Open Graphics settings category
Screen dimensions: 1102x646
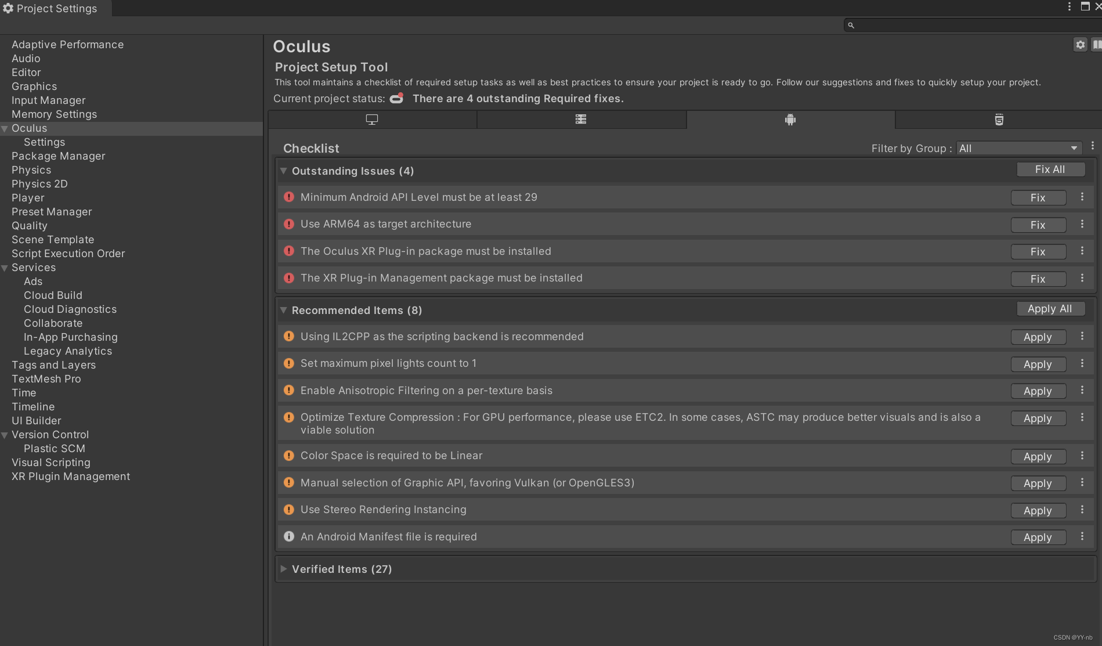click(x=34, y=86)
